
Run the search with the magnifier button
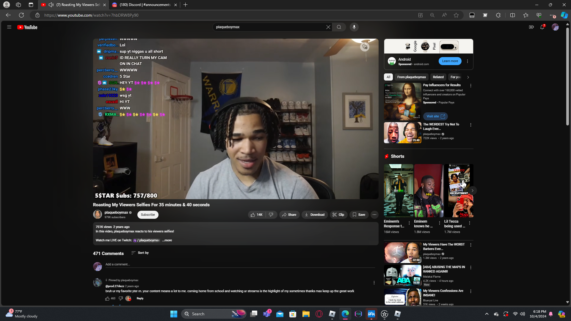pyautogui.click(x=339, y=27)
